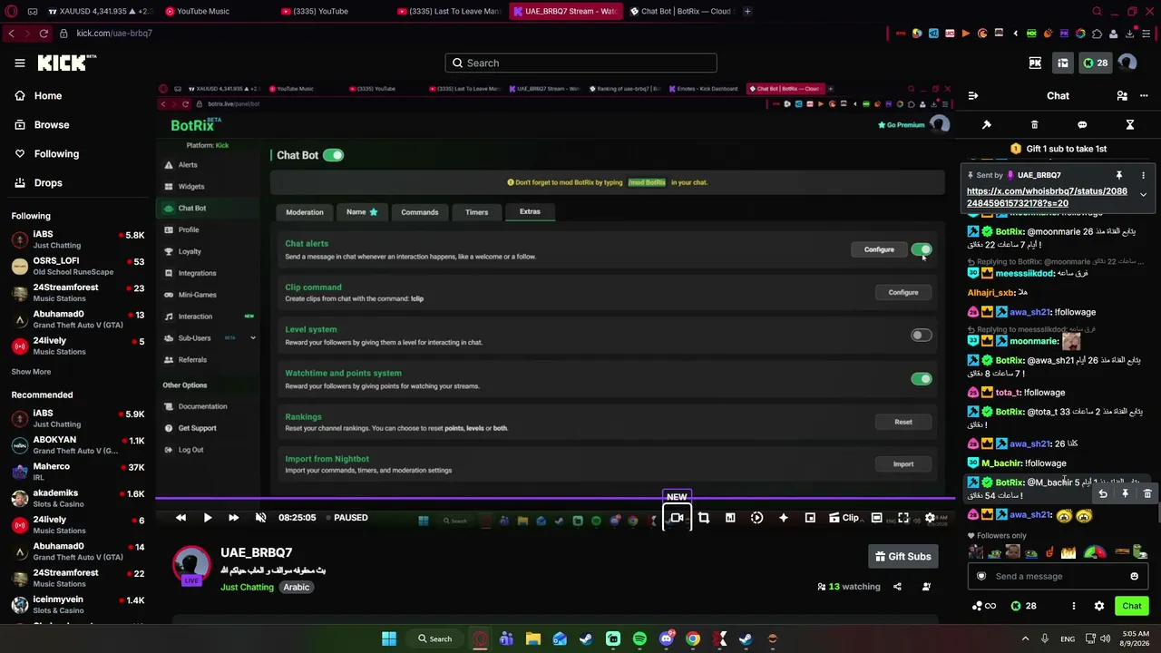This screenshot has width=1161, height=653.
Task: Click the camera icon marked NEW
Action: (x=677, y=518)
